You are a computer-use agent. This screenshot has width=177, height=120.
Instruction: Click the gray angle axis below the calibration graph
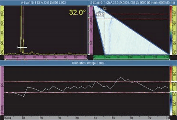(x=87, y=118)
